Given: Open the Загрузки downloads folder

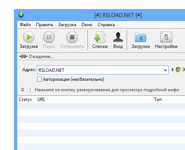Looking at the screenshot, I should tap(141, 40).
